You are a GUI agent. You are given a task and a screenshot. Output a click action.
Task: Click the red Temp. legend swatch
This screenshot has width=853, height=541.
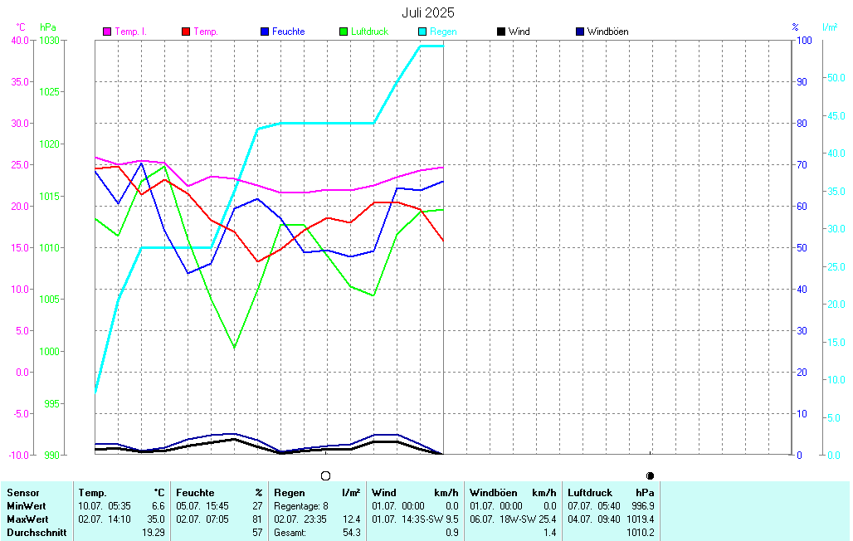click(186, 32)
